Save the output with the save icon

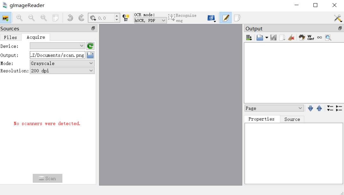tap(273, 37)
